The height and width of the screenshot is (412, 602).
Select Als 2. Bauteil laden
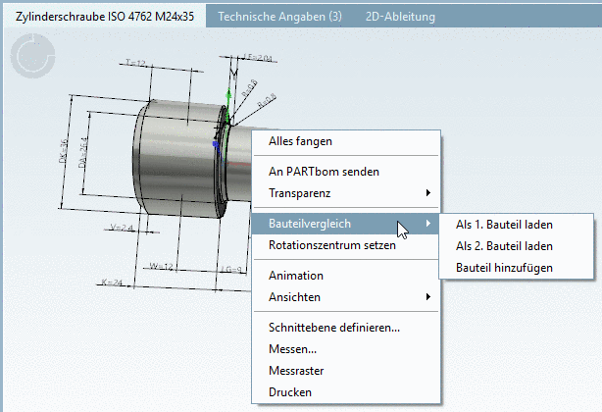[516, 246]
